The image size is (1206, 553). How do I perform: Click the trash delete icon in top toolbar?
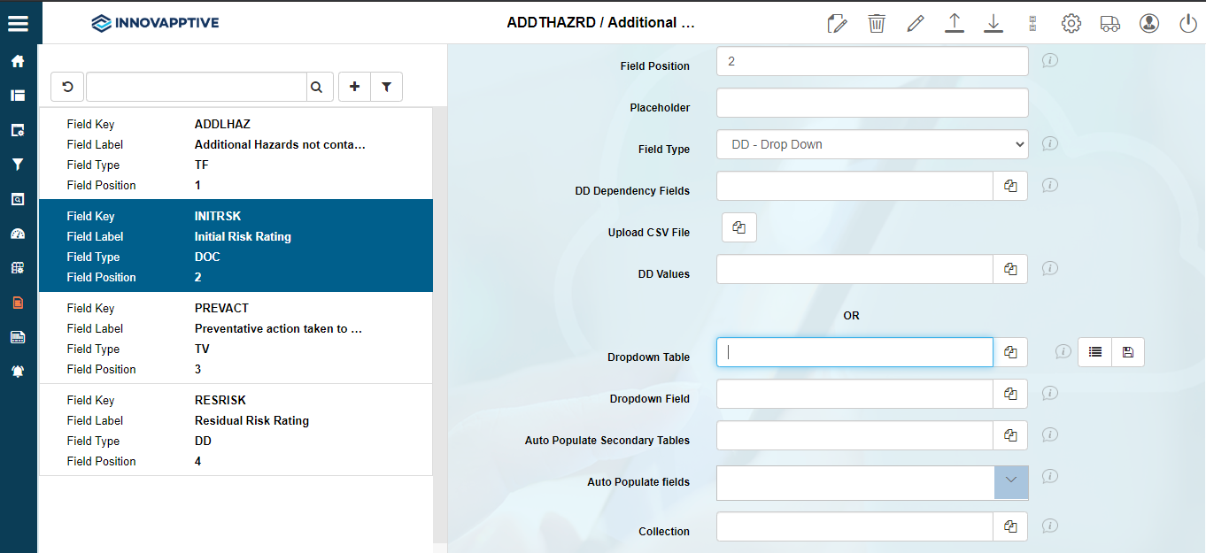pos(877,23)
